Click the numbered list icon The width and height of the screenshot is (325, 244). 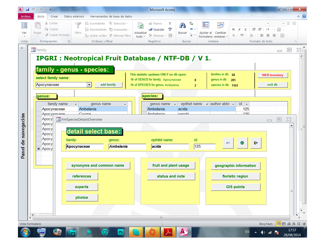(294, 23)
